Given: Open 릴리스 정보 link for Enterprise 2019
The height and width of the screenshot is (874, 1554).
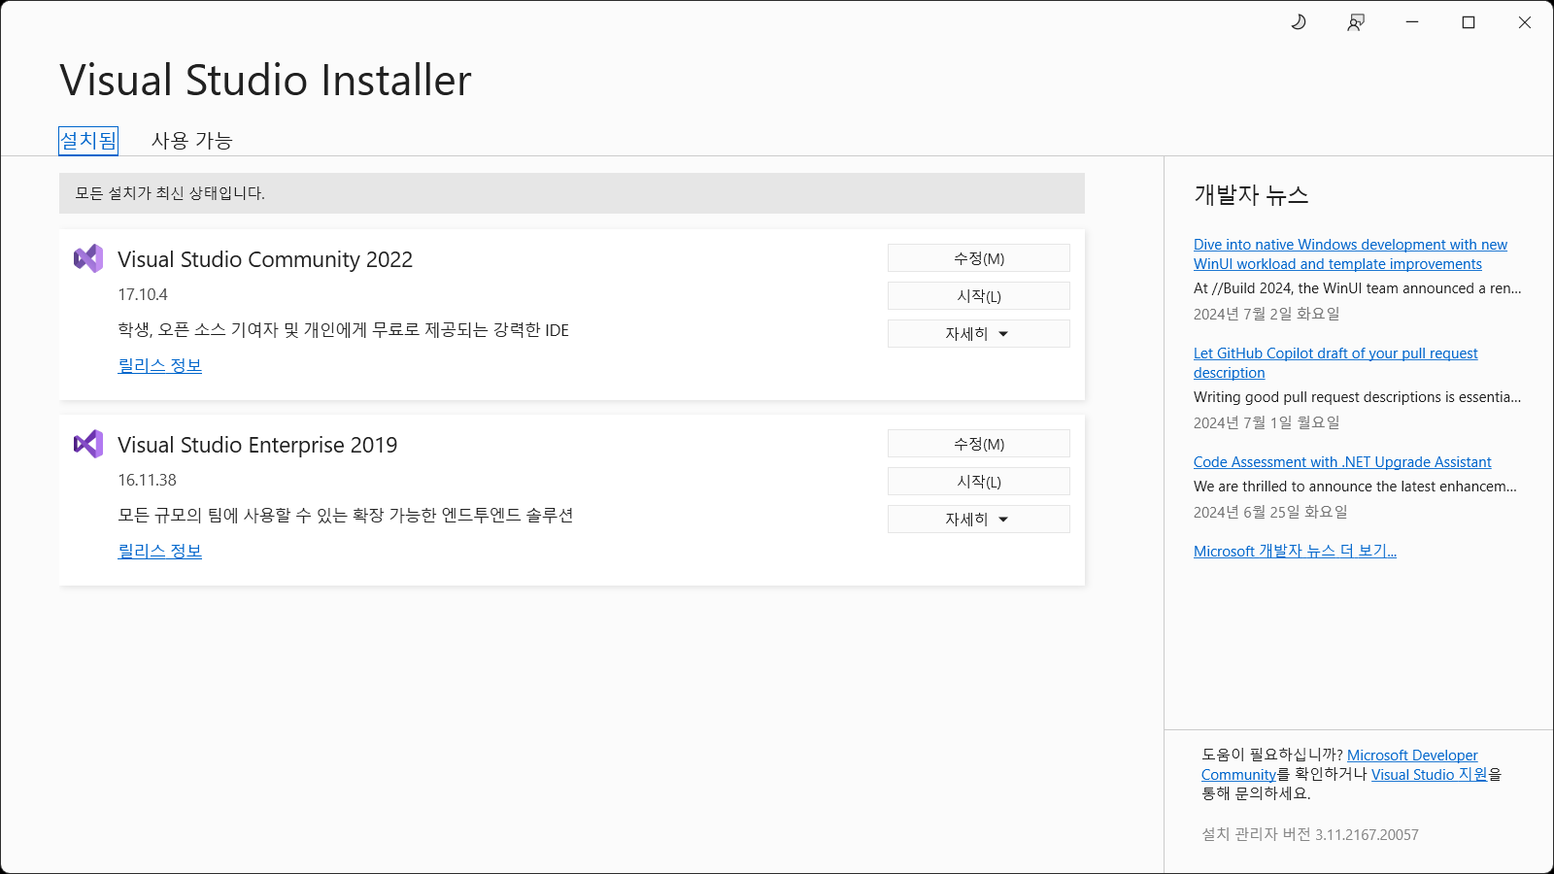Looking at the screenshot, I should pyautogui.click(x=160, y=552).
